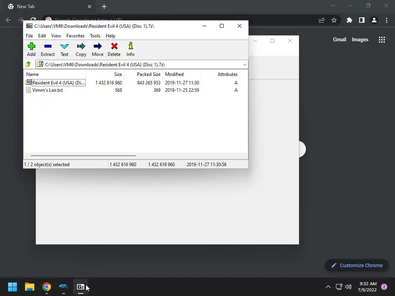Select the Vimm's Lair.txt file row
Image resolution: width=395 pixels, height=296 pixels.
[x=132, y=90]
